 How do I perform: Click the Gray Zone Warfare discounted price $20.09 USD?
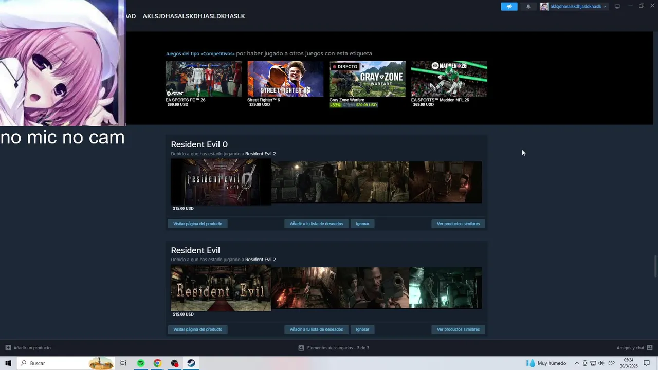point(367,105)
